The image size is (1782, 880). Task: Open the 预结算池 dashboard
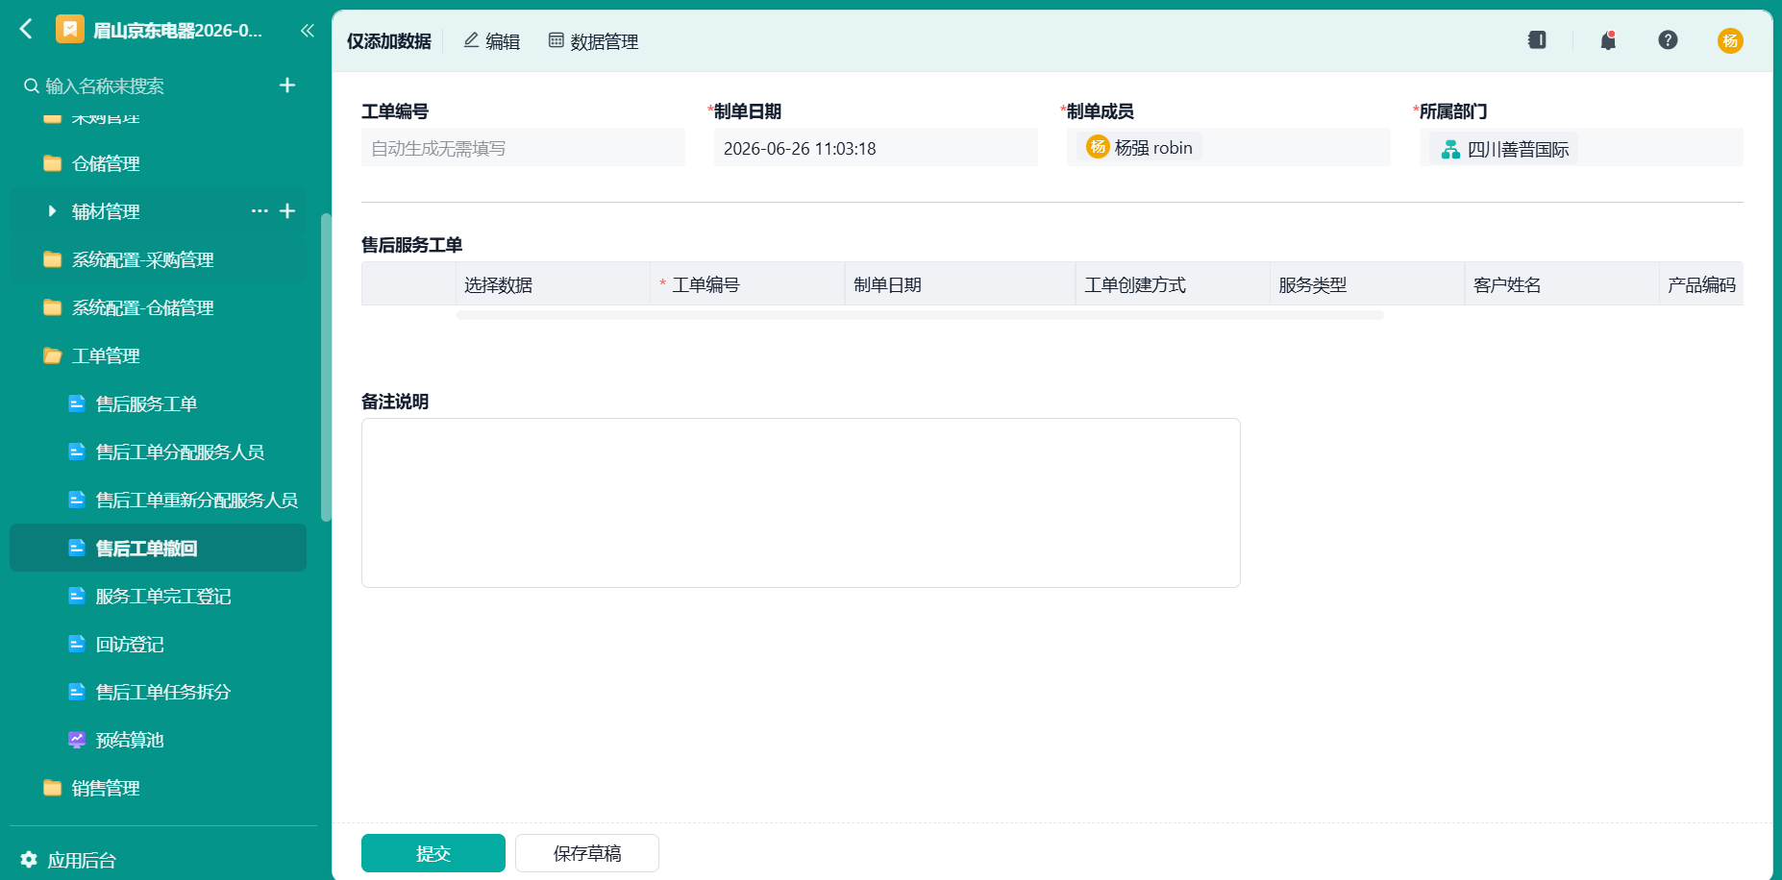[158, 740]
